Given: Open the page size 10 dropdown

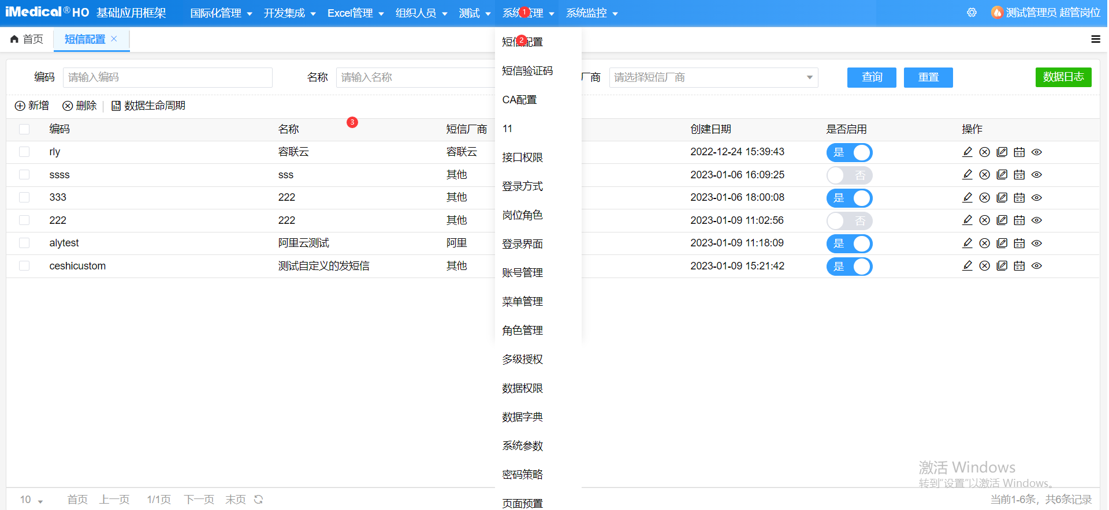Looking at the screenshot, I should pos(31,500).
